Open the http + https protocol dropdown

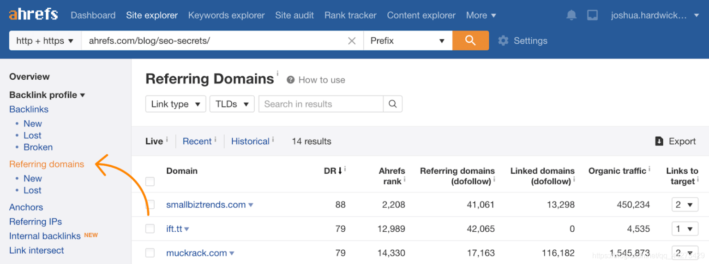45,41
